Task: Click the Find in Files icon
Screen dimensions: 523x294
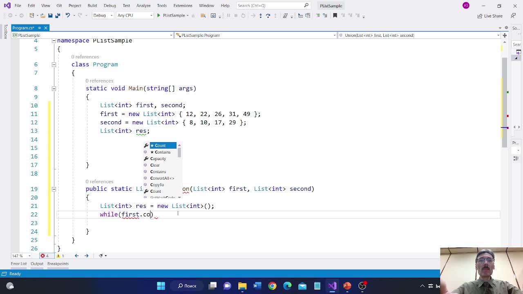Action: [203, 16]
